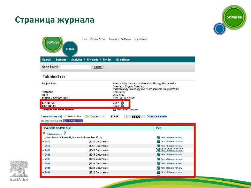Screen dimensions: 251x188
Task: Open the Analytics tab
Action: pyautogui.click(x=77, y=60)
